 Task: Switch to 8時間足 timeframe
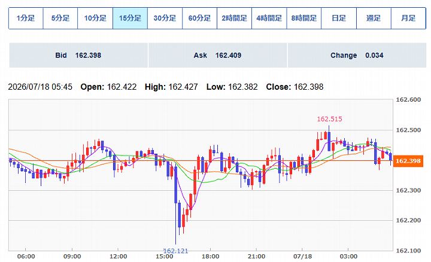(x=304, y=18)
